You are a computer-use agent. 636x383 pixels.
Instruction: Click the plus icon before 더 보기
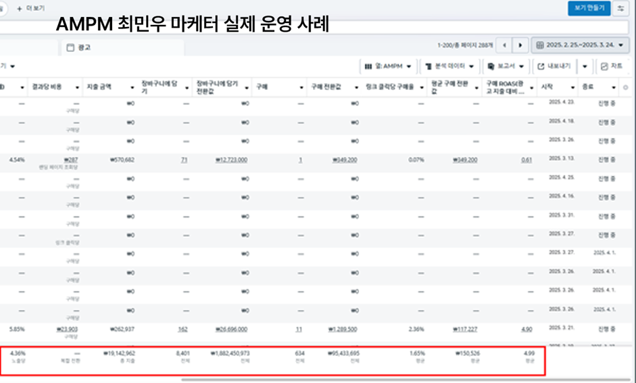19,9
